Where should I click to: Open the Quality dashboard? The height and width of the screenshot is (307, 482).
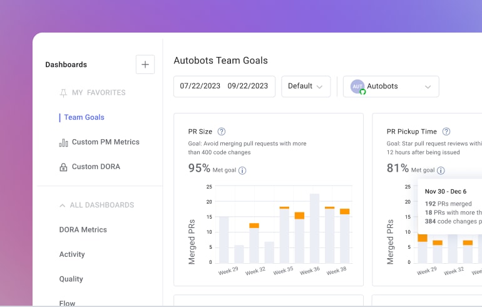click(71, 279)
